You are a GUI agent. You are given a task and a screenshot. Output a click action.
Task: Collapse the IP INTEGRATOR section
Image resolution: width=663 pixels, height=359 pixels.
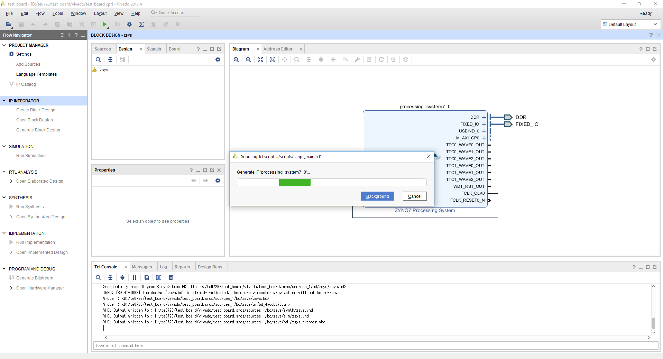pyautogui.click(x=4, y=101)
